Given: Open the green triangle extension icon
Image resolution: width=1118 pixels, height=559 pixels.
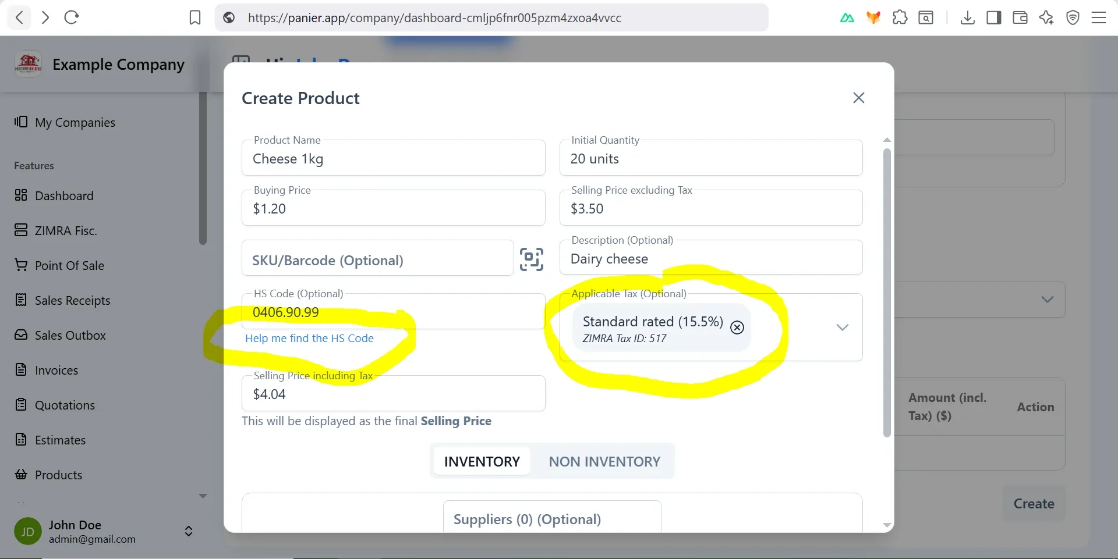Looking at the screenshot, I should [847, 18].
